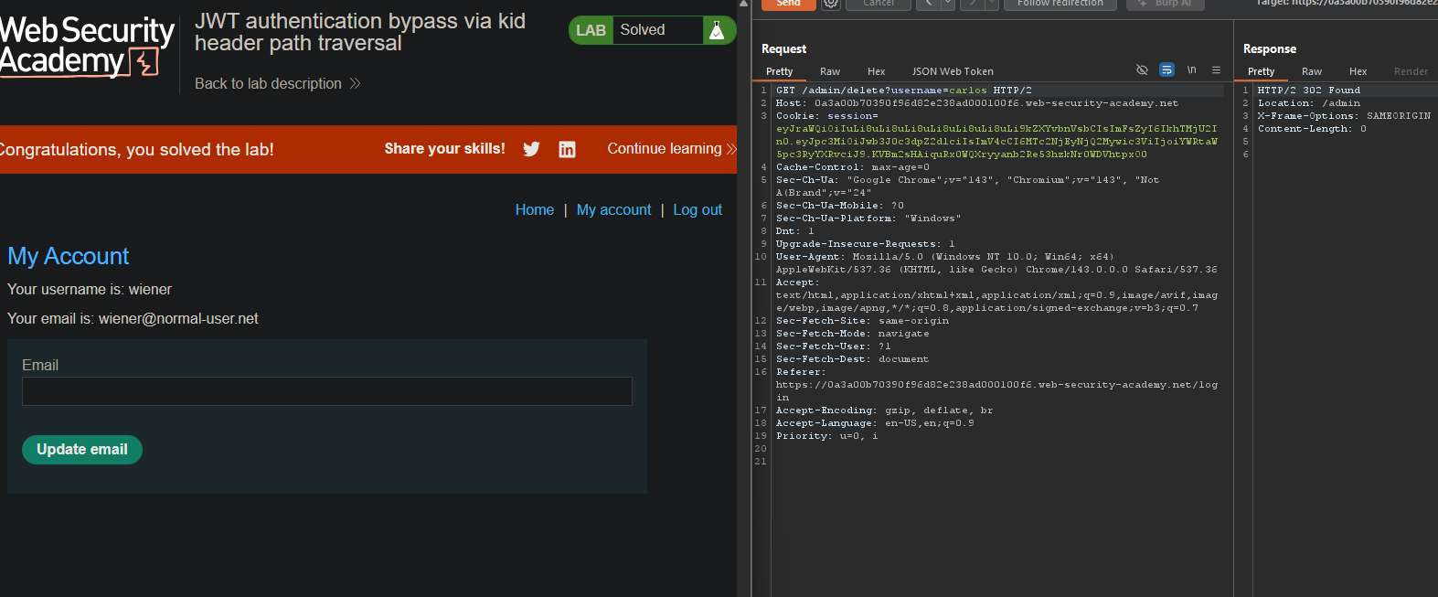Click the HTTP/2 302 Found response line
Viewport: 1438px width, 597px height.
tap(1309, 91)
